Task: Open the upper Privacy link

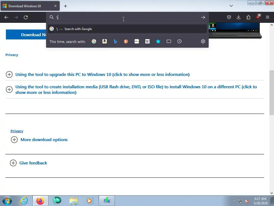Action: (12, 55)
